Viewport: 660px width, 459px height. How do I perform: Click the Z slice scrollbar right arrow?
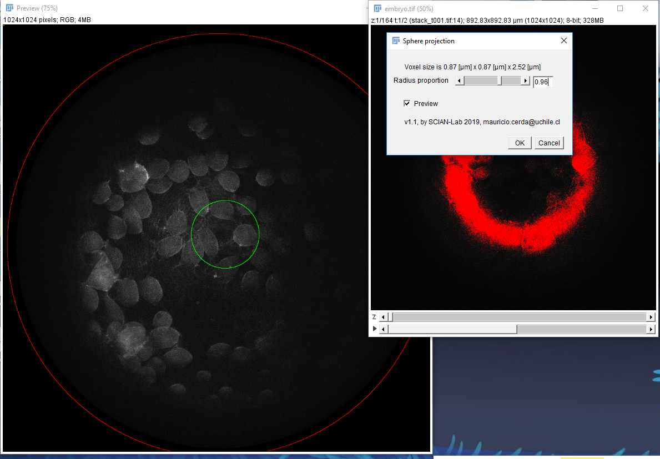tap(651, 317)
